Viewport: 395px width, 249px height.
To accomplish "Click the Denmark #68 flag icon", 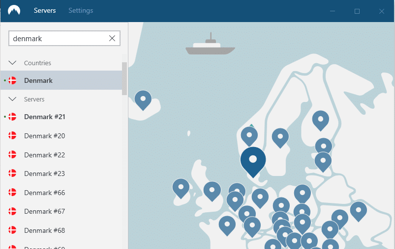I will [12, 230].
